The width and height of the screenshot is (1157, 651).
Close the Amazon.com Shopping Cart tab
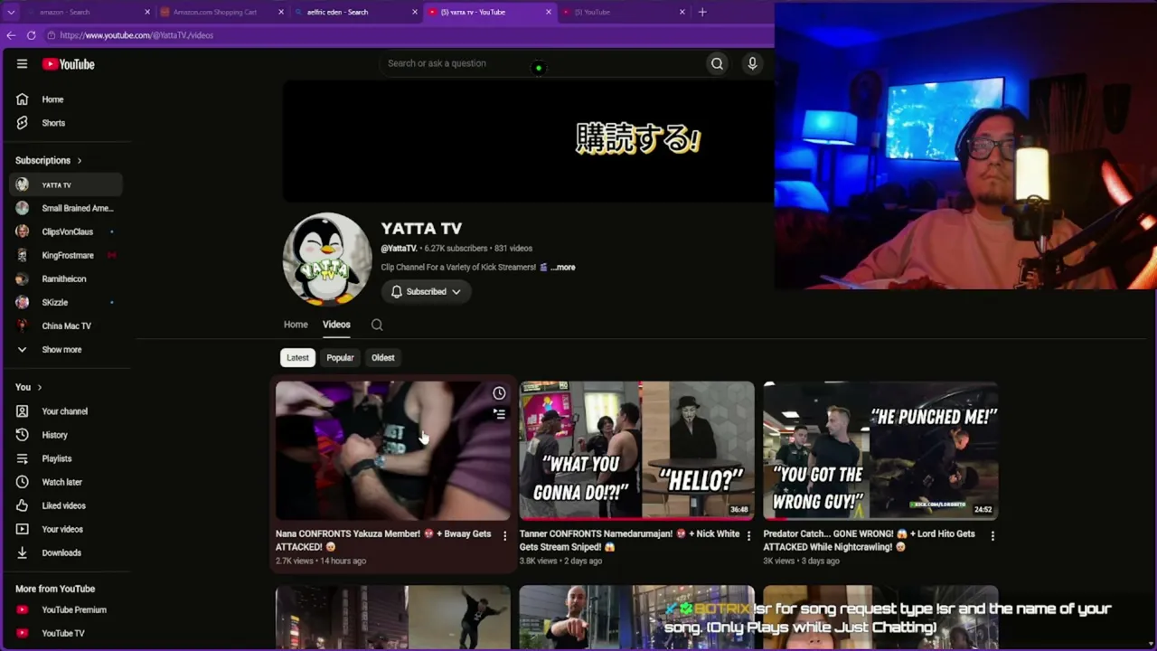pyautogui.click(x=281, y=12)
